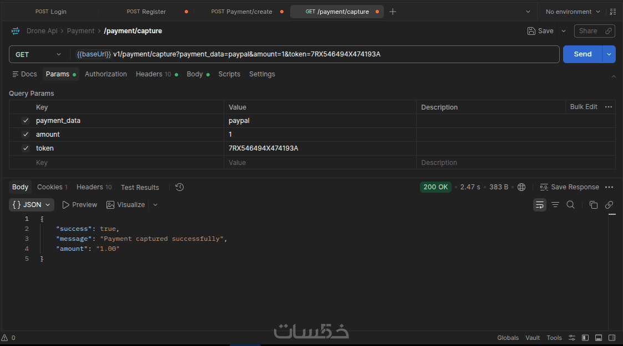
Task: Select the Params tab
Action: click(x=61, y=74)
